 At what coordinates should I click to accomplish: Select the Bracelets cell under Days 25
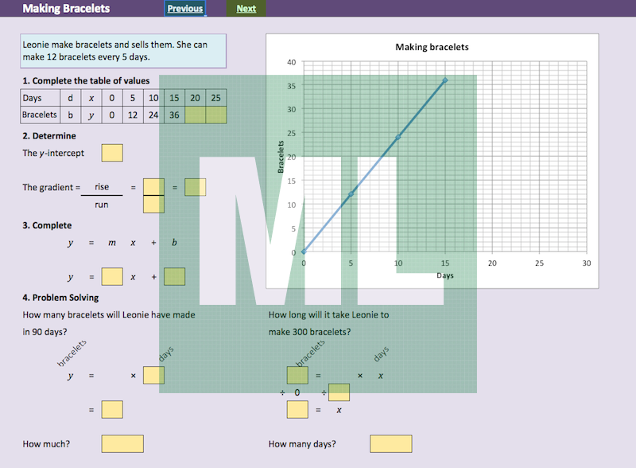pos(216,115)
